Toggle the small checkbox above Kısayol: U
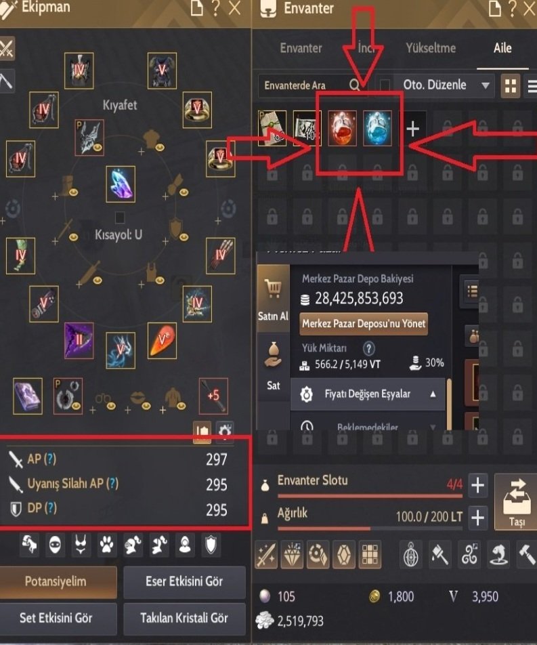The width and height of the screenshot is (537, 645). [x=120, y=217]
